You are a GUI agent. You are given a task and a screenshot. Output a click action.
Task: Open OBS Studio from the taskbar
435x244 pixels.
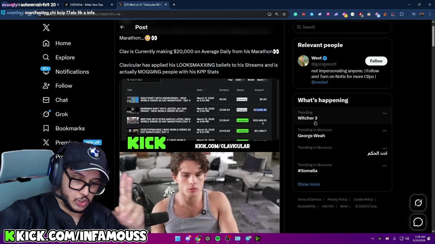(x=228, y=239)
